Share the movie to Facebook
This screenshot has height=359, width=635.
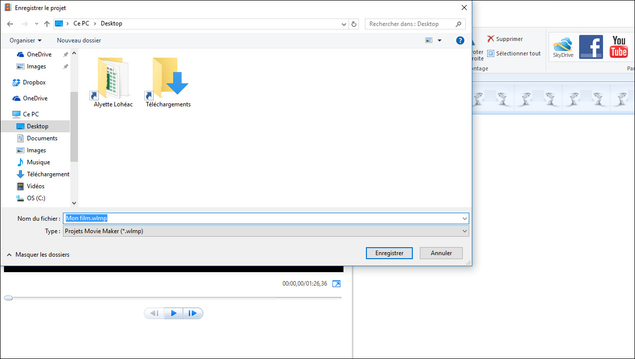pos(591,46)
